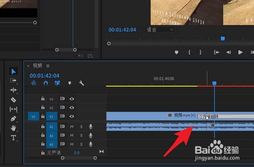The height and width of the screenshot is (167, 254).
Task: Toggle lock on track A1
Action: [x=43, y=126]
